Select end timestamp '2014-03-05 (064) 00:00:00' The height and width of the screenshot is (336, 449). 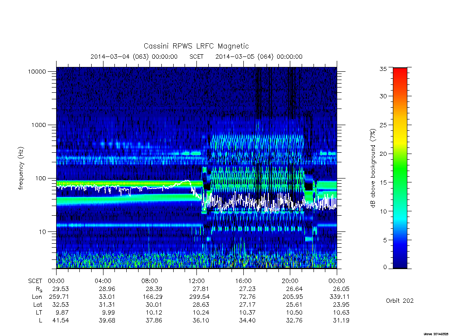click(x=259, y=56)
